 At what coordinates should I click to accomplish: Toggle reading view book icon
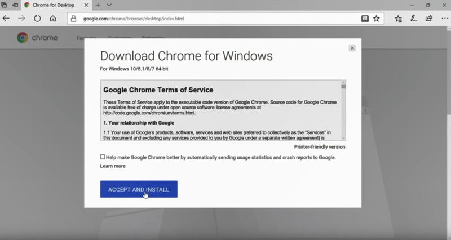[x=365, y=19]
